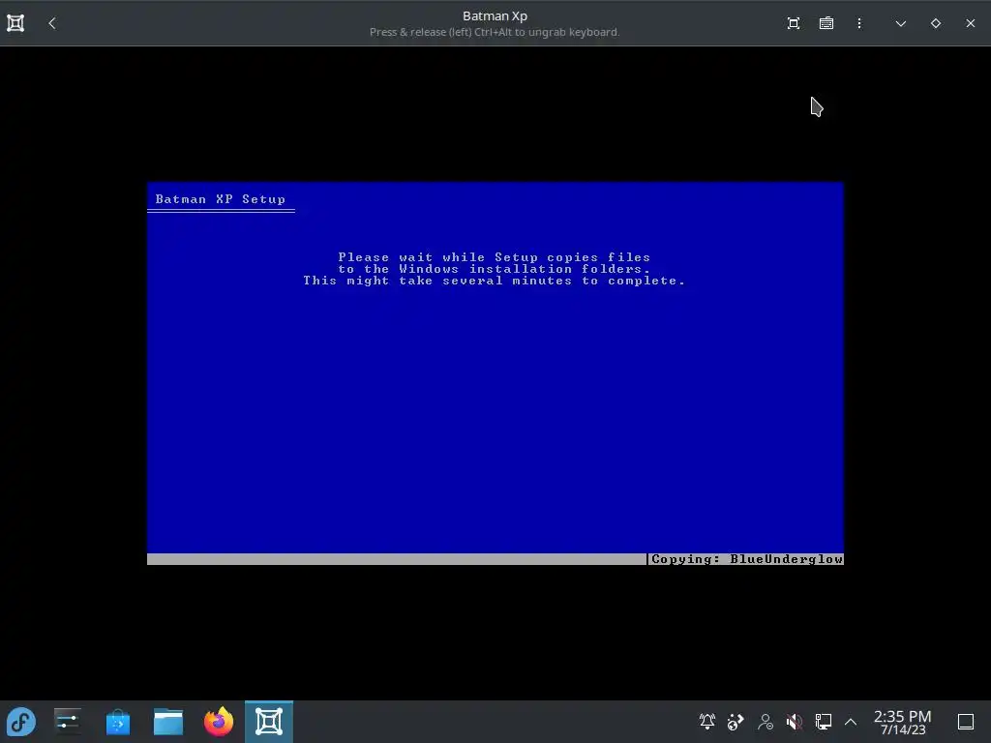Click the GNOME Boxes app icon in header
The image size is (991, 743).
(x=15, y=23)
